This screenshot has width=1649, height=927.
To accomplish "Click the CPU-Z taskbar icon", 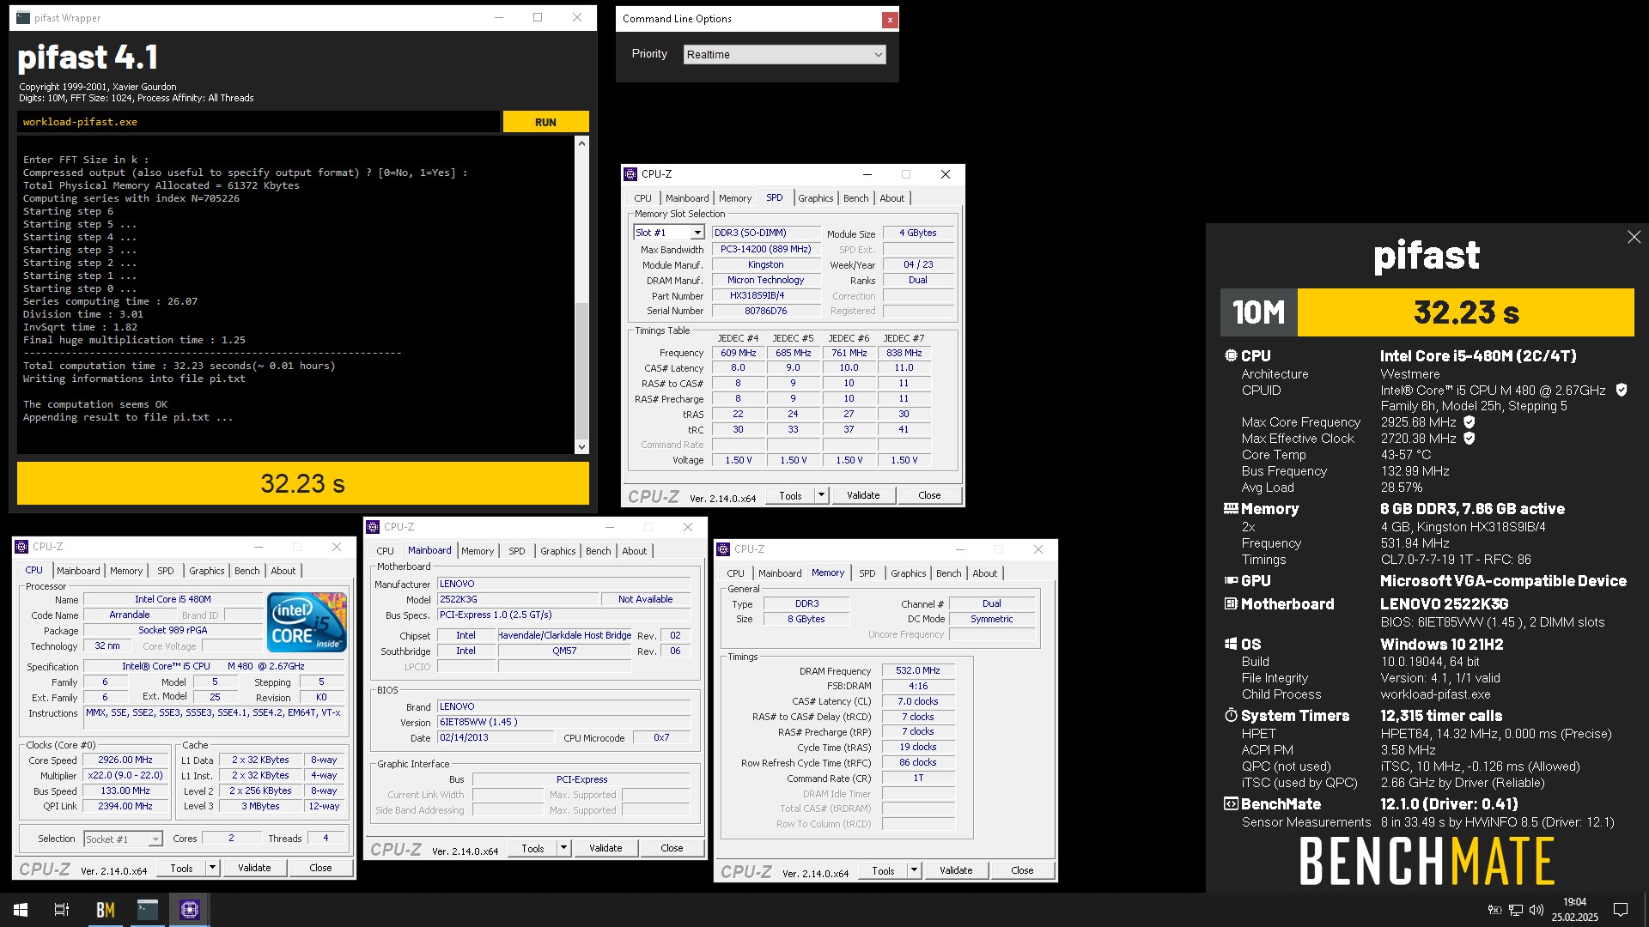I will point(190,910).
